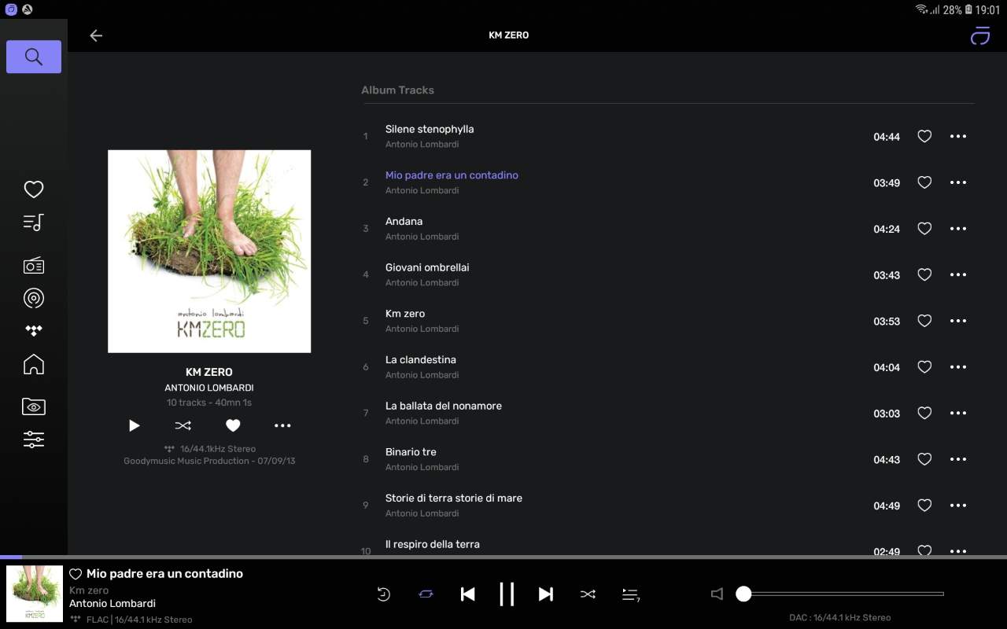Open the album's three-dot options menu

(282, 425)
